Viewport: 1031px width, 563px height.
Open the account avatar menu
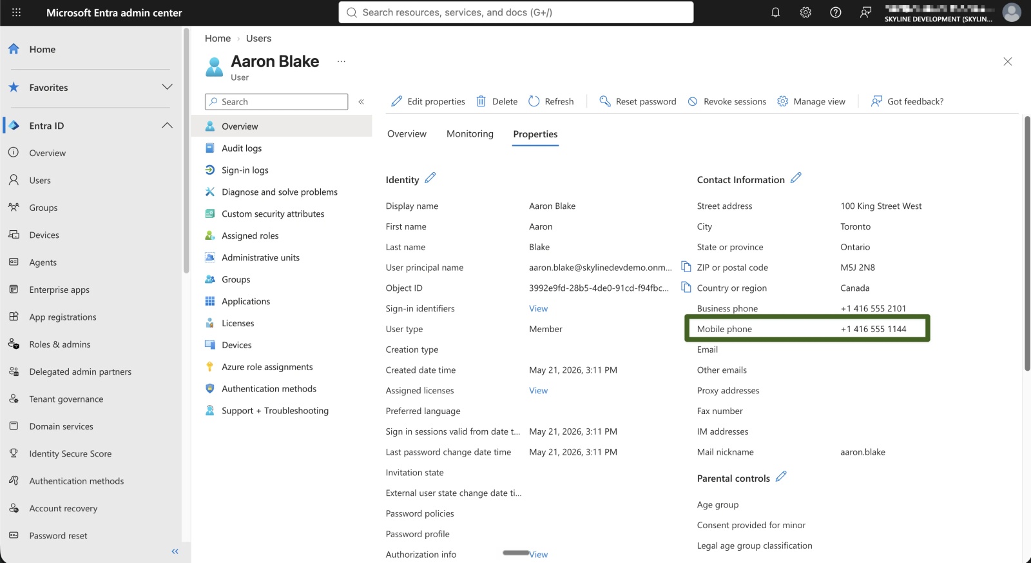tap(1012, 12)
